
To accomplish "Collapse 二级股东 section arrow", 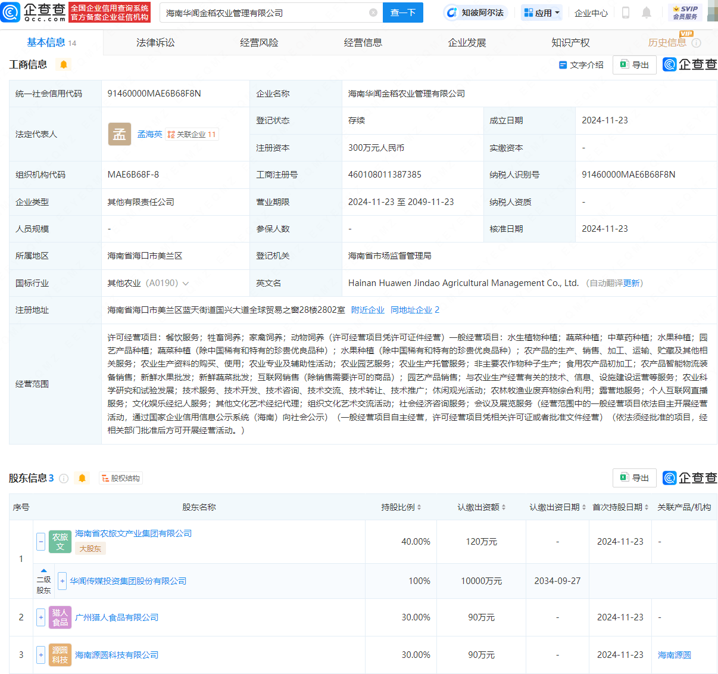I will (x=43, y=570).
